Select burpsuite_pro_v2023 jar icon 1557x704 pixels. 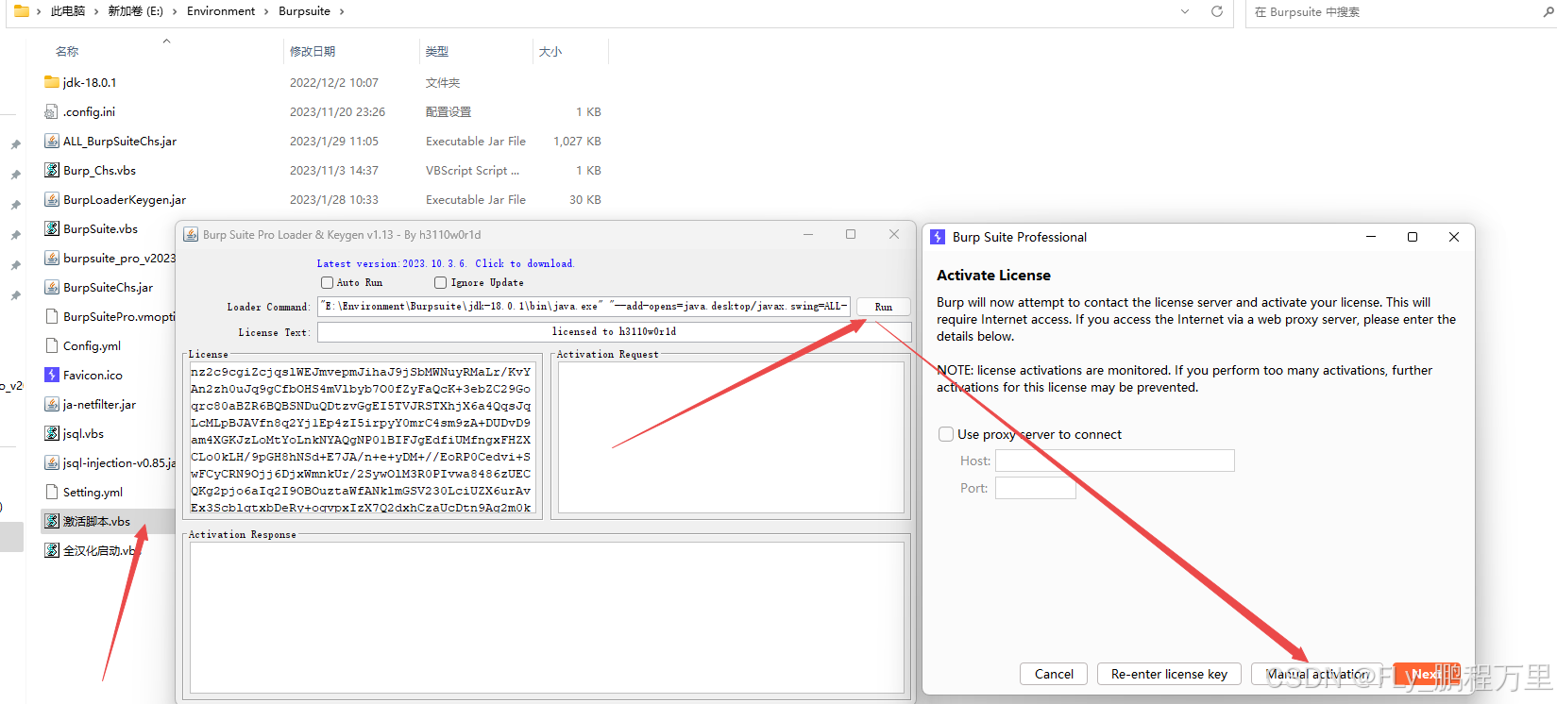[52, 258]
